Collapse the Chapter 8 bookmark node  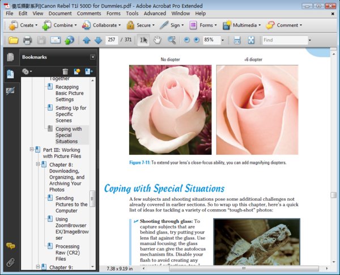[38, 164]
